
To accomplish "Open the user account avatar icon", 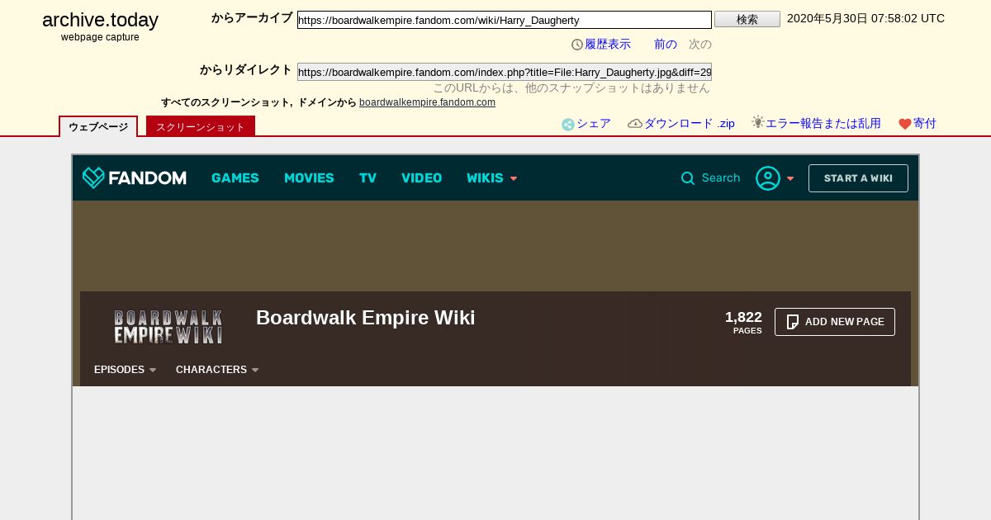I will (x=768, y=178).
